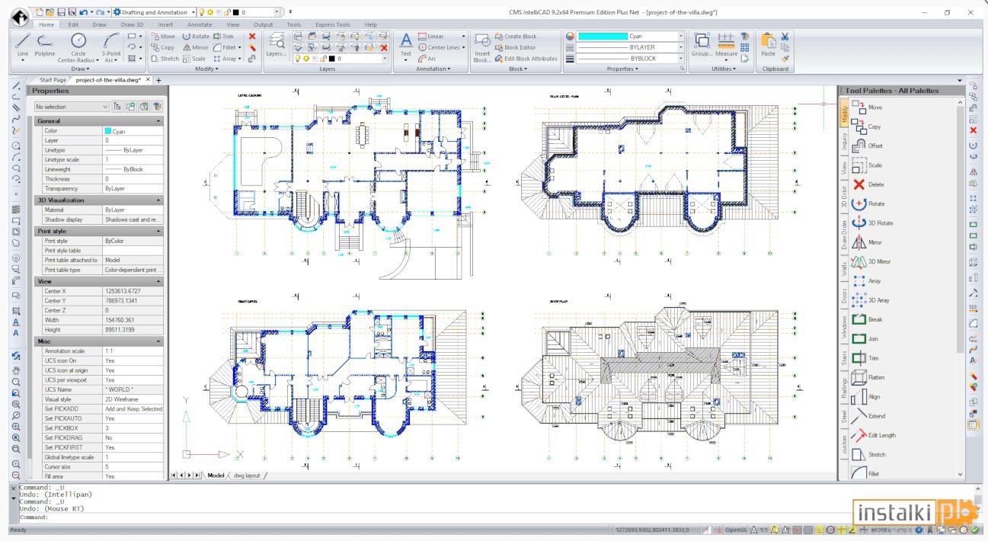Open the Annotate ribbon tab
This screenshot has width=988, height=541.
click(200, 24)
